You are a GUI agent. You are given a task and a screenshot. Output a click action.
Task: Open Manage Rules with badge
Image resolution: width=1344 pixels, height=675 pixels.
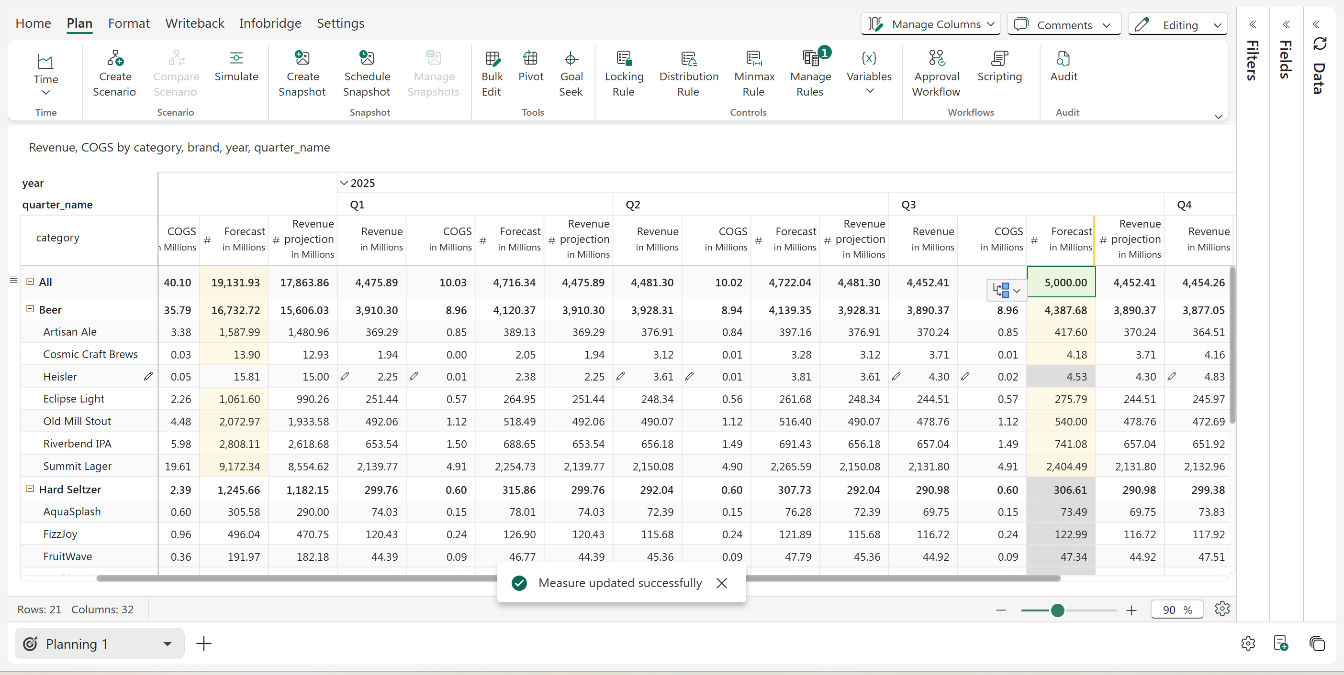(x=810, y=58)
